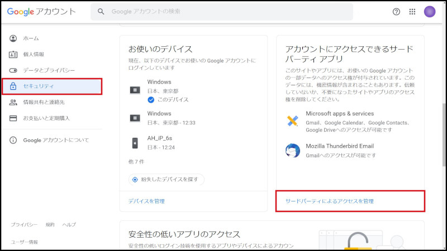Screen dimensions: 447x251
Task: Click the Google アカウントの検索 search field
Action: (223, 12)
